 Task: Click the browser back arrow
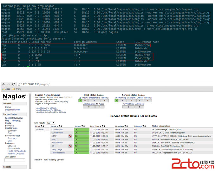pos(4,84)
